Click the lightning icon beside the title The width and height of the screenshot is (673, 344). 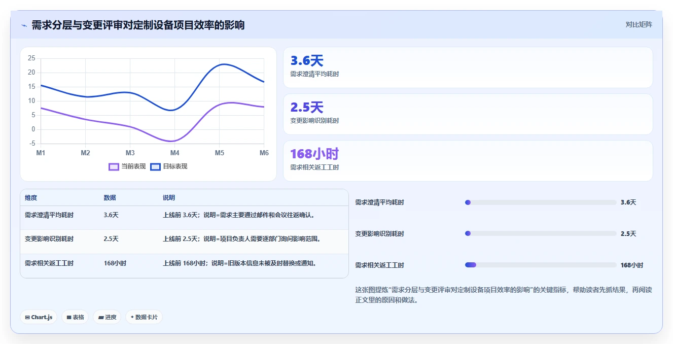tap(24, 25)
